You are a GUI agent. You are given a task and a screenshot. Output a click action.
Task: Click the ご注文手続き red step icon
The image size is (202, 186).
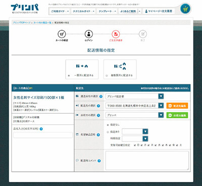tap(116, 34)
